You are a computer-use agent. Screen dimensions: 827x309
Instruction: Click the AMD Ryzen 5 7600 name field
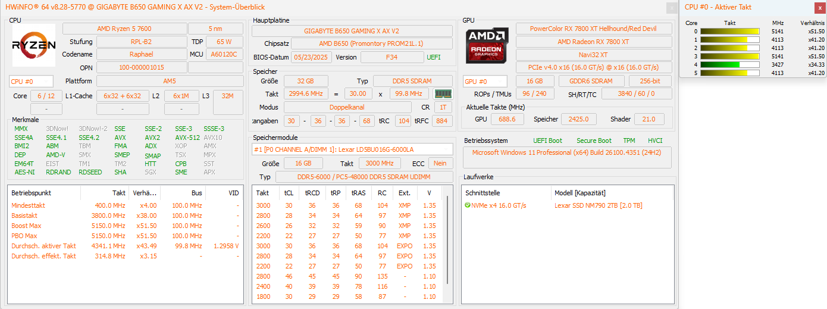tap(124, 29)
